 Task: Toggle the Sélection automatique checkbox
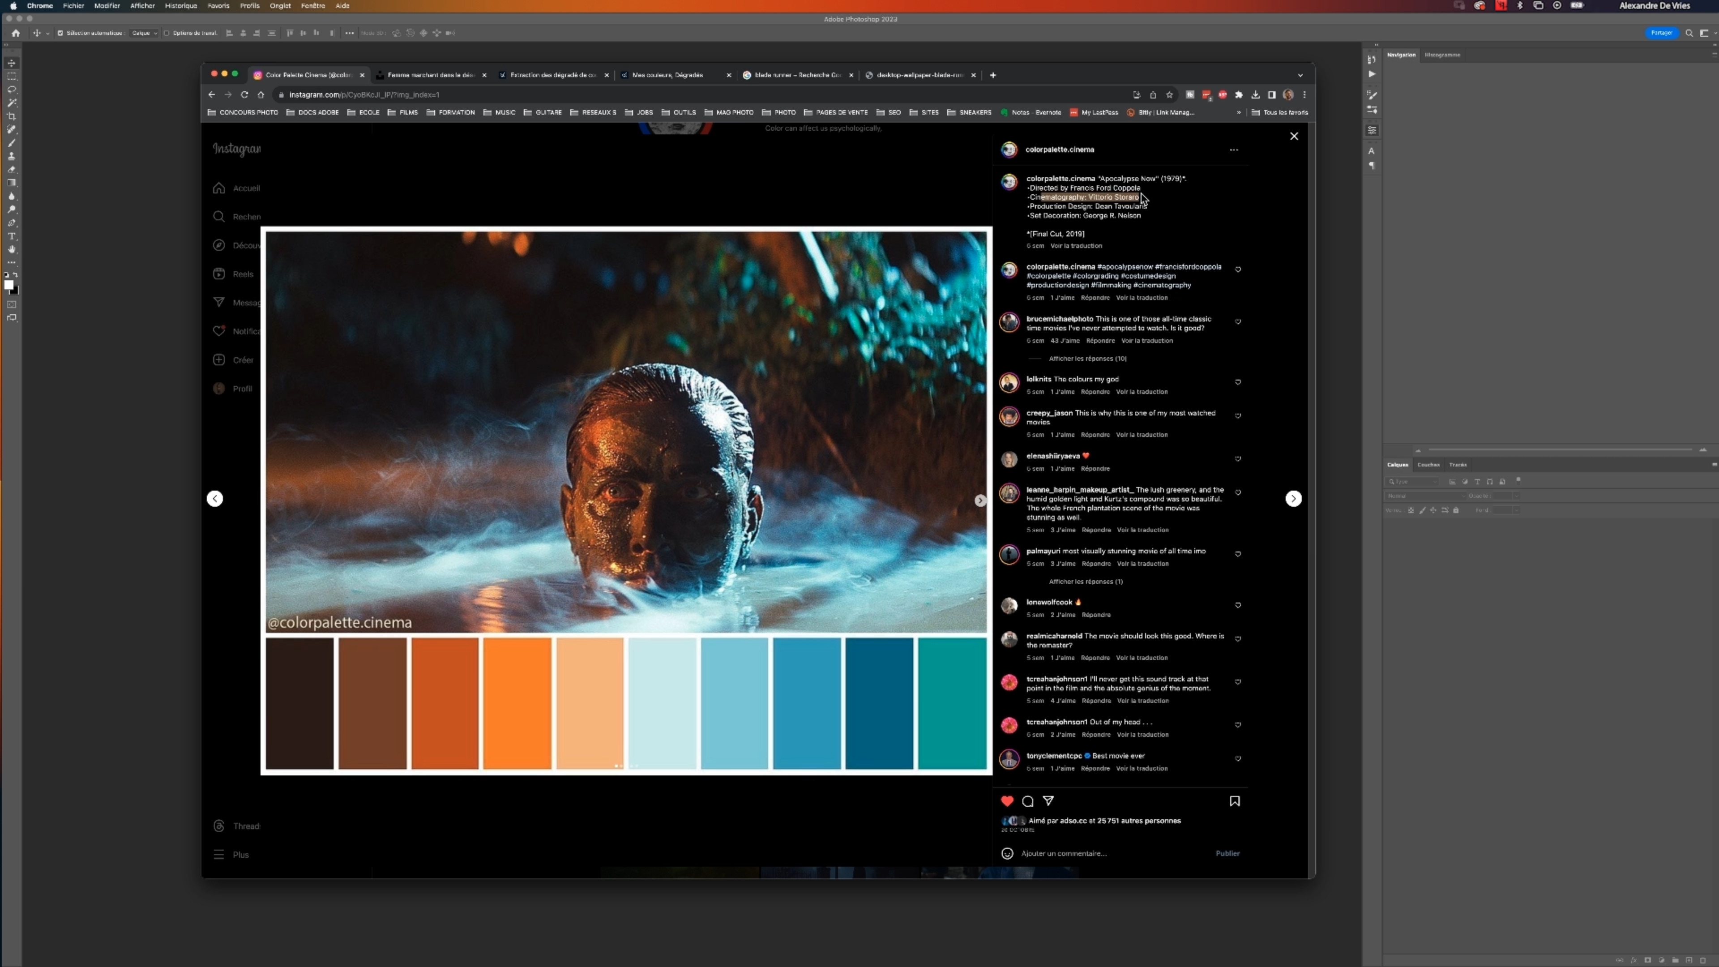[x=60, y=33]
